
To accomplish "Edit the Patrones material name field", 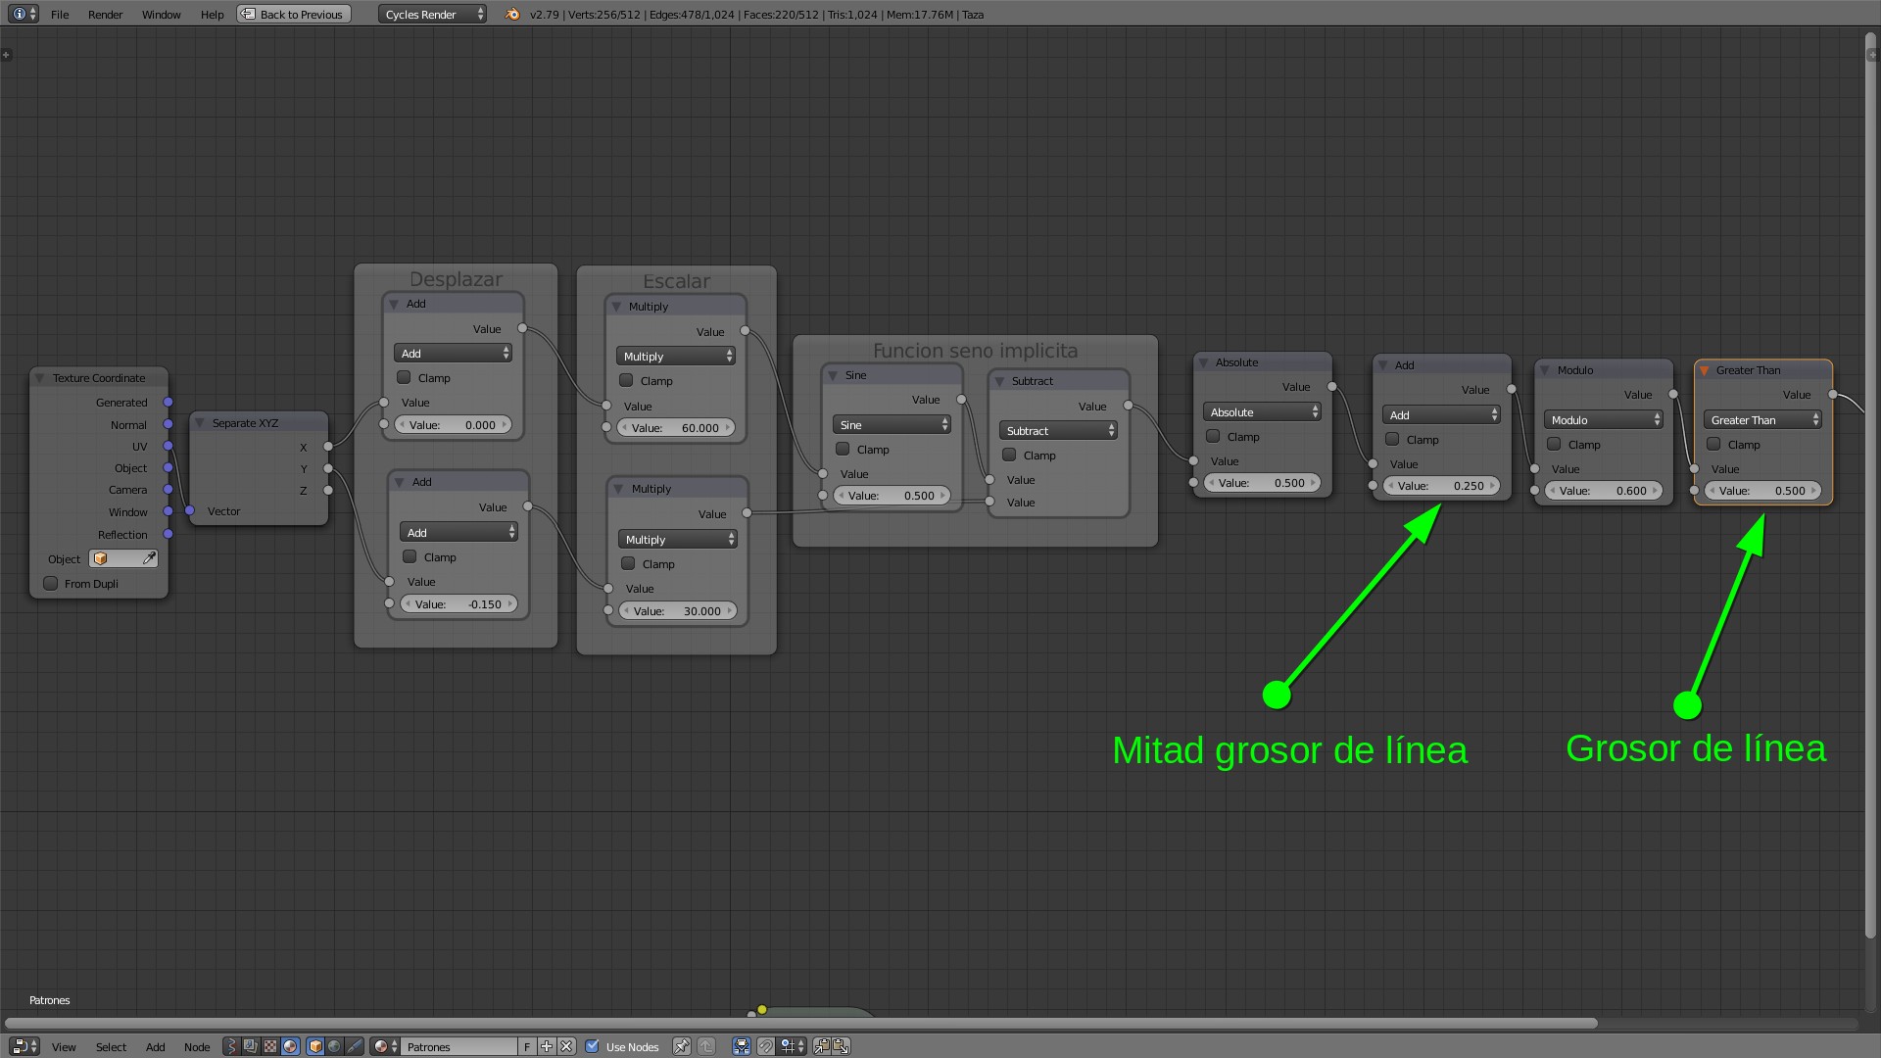I will point(458,1046).
